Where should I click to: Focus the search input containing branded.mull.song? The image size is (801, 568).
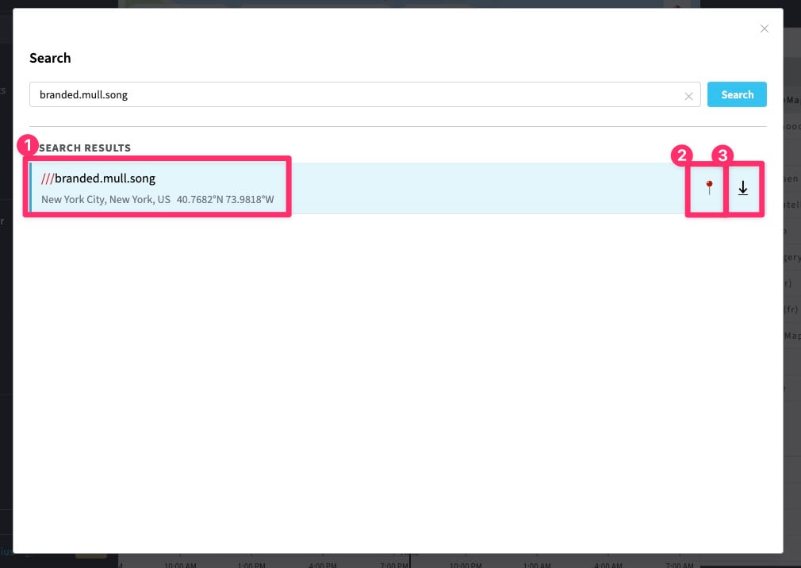(x=365, y=94)
